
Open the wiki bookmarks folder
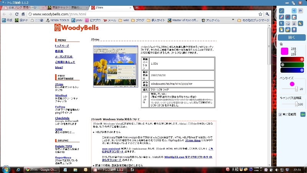124,20
